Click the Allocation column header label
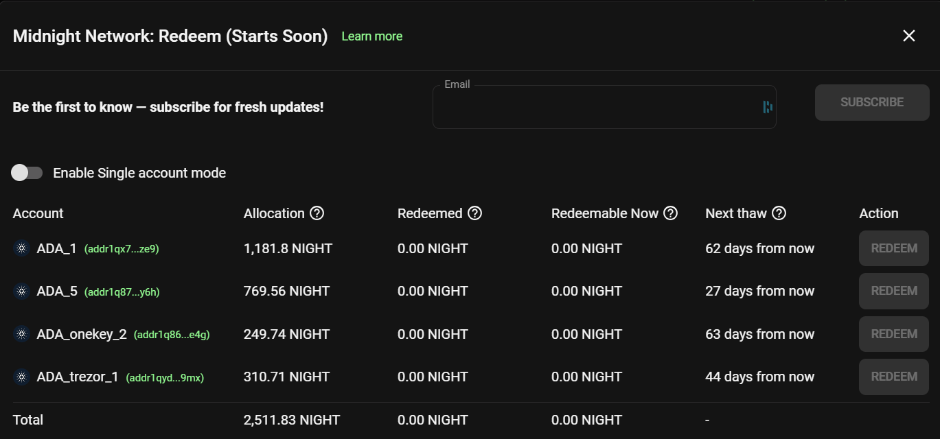Image resolution: width=940 pixels, height=439 pixels. [x=274, y=213]
